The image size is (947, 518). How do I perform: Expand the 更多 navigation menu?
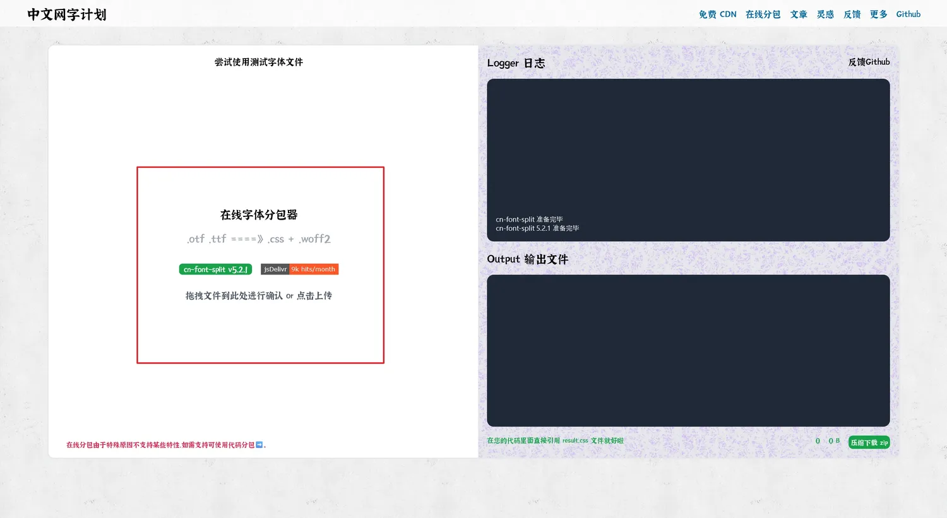[878, 15]
